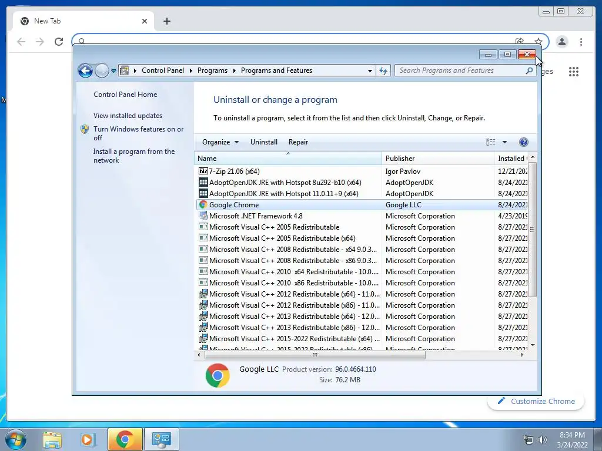
Task: Select Control Panel in breadcrumb path
Action: coord(163,70)
